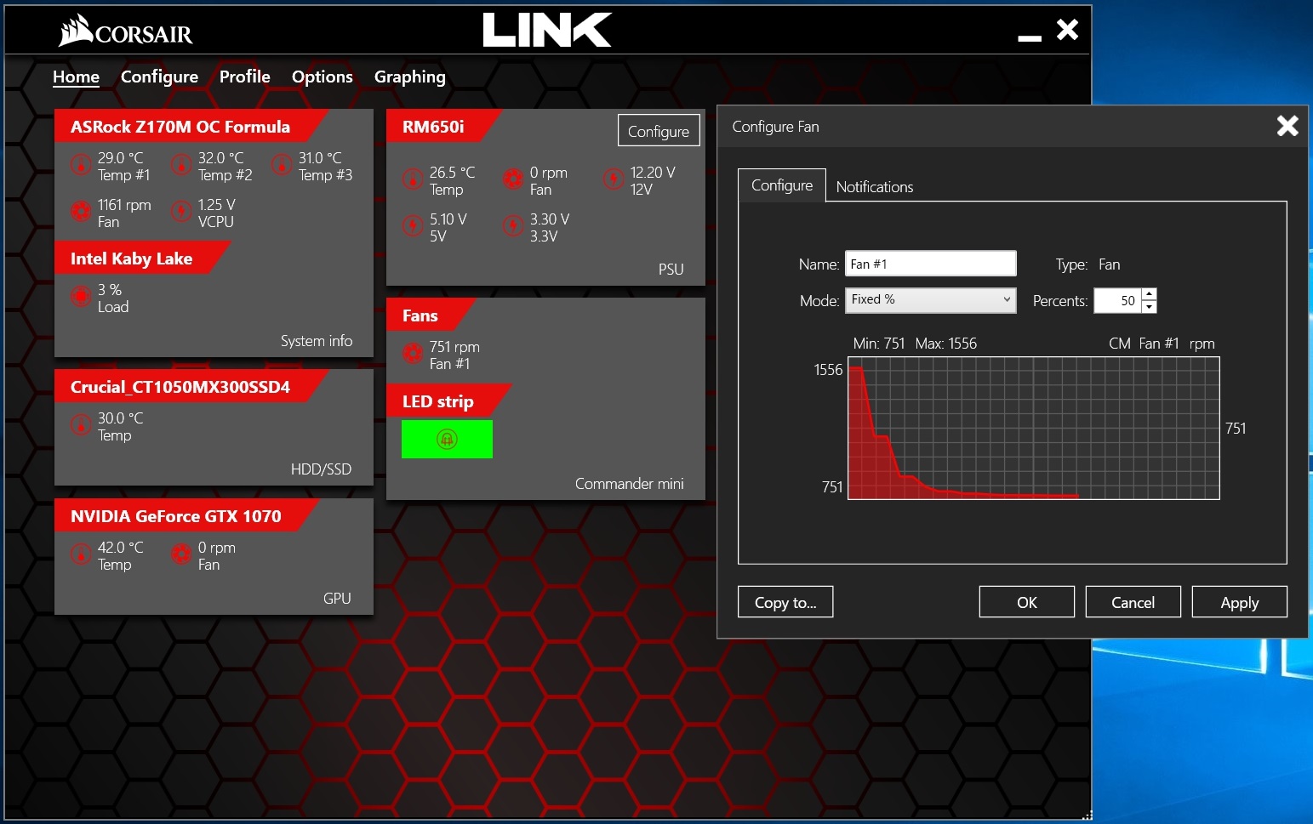Click the Apply button

point(1239,602)
